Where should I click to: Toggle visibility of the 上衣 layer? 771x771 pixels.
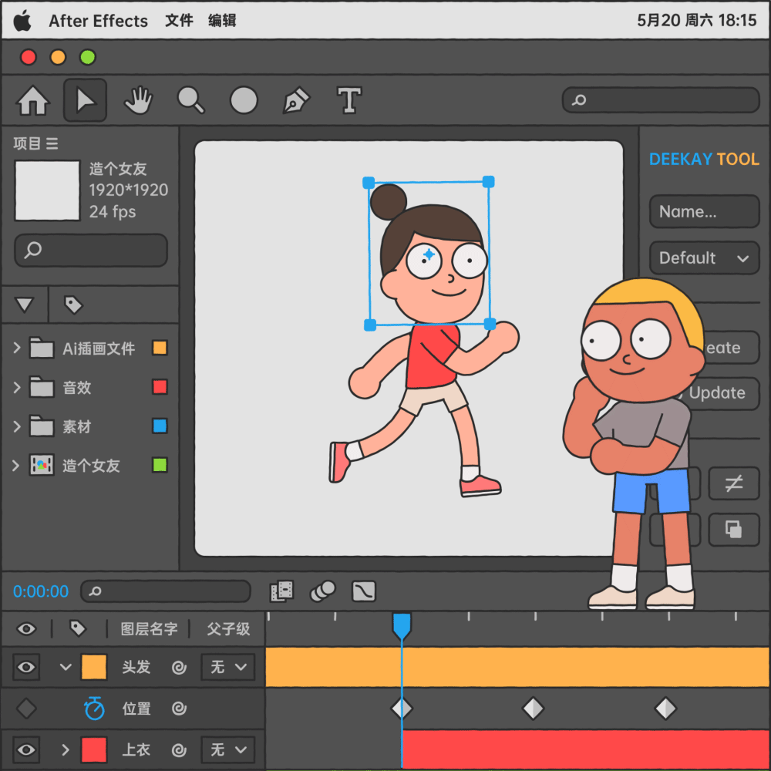coord(26,750)
